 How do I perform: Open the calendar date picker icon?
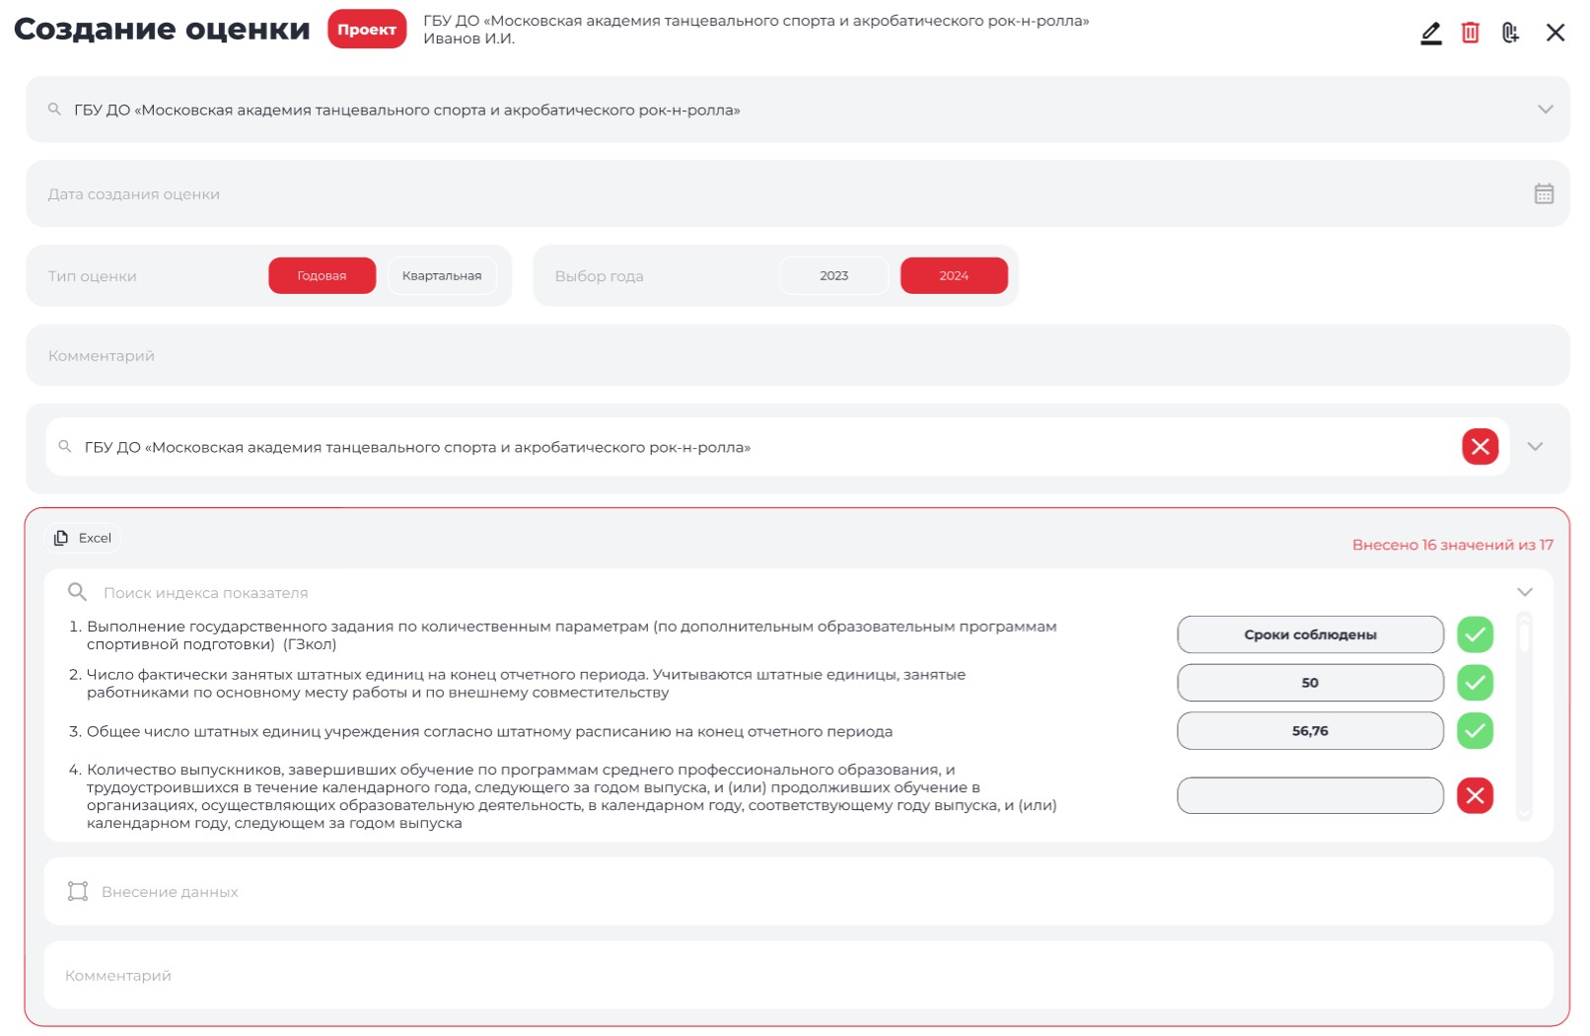coord(1544,194)
